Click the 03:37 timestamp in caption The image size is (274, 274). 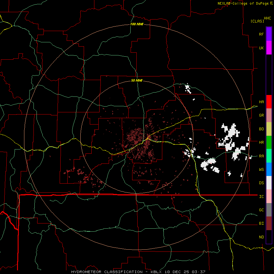coord(198,272)
